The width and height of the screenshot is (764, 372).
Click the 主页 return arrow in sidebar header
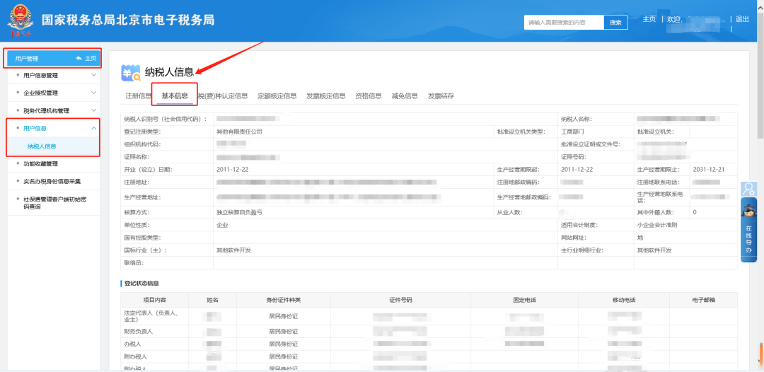point(85,58)
